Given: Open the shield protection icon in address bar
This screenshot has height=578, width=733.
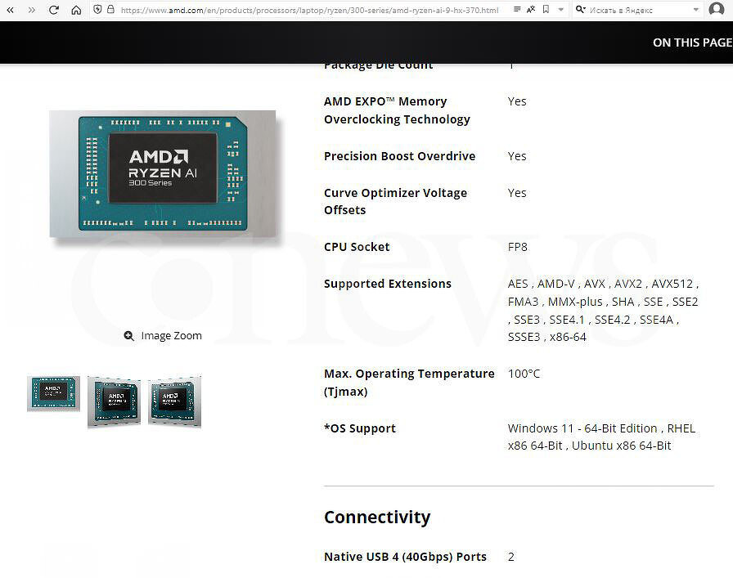Looking at the screenshot, I should point(97,9).
